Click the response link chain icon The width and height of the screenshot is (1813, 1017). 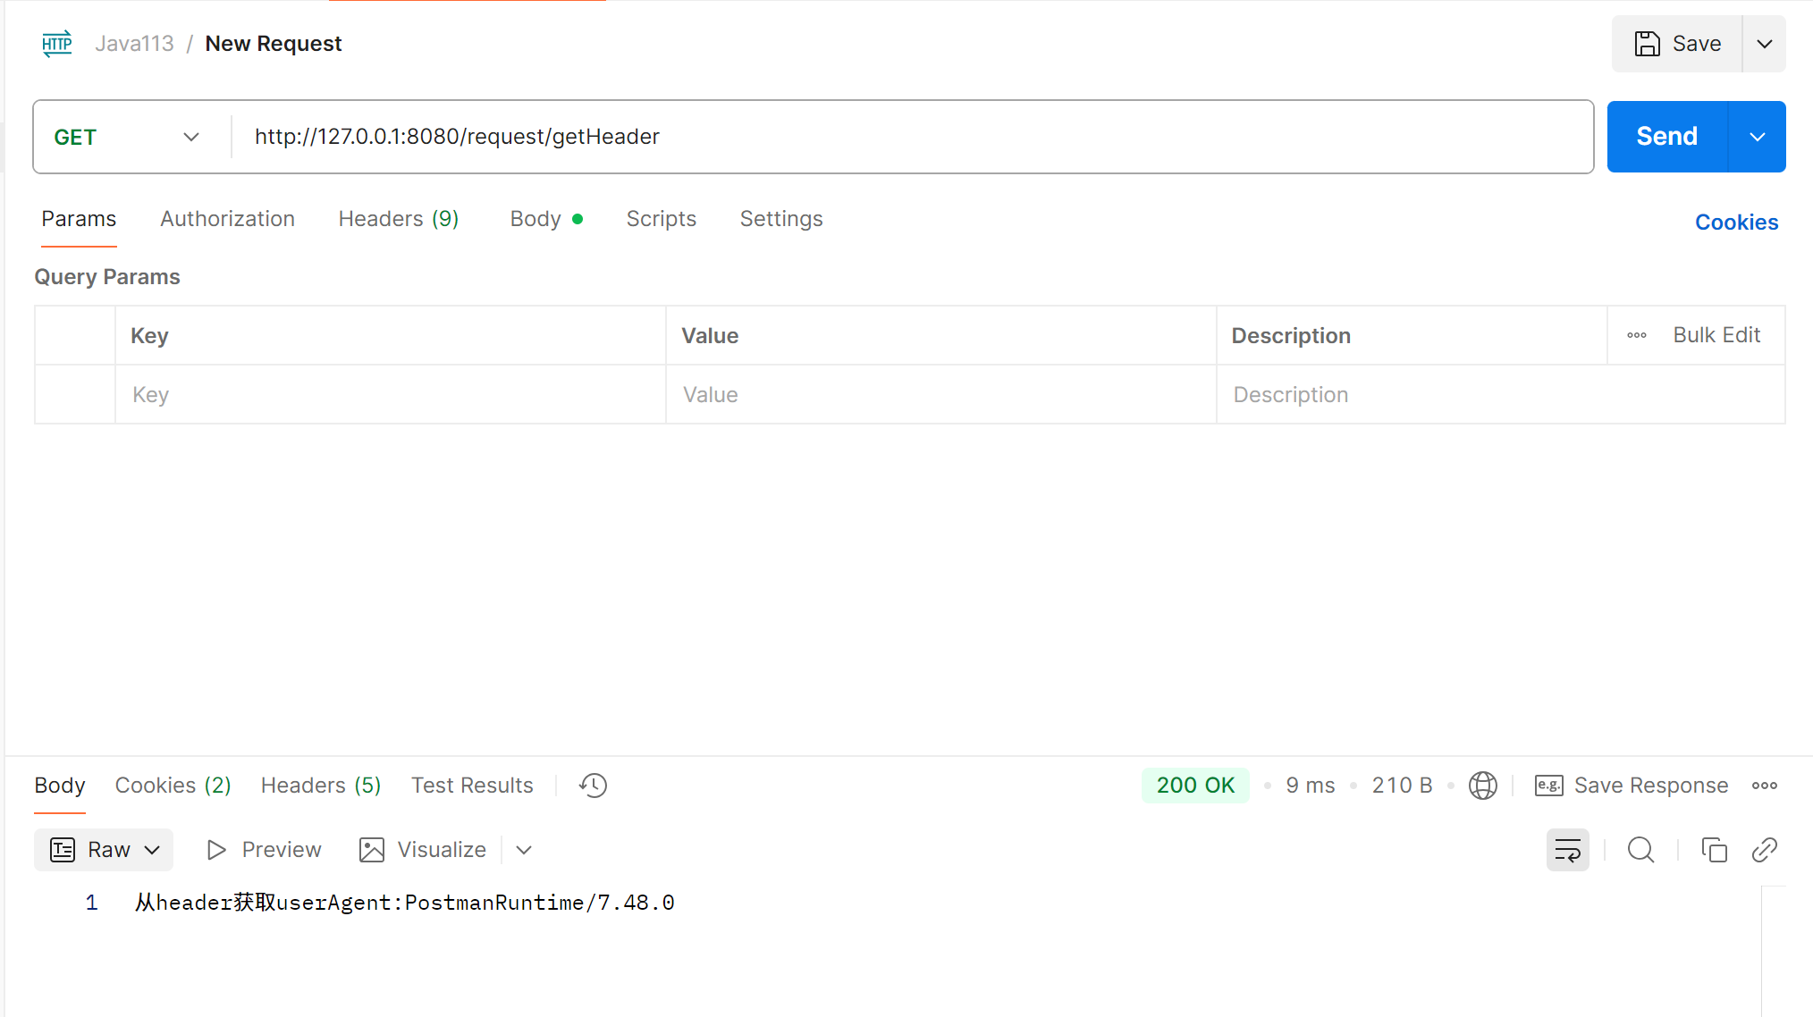click(x=1764, y=850)
